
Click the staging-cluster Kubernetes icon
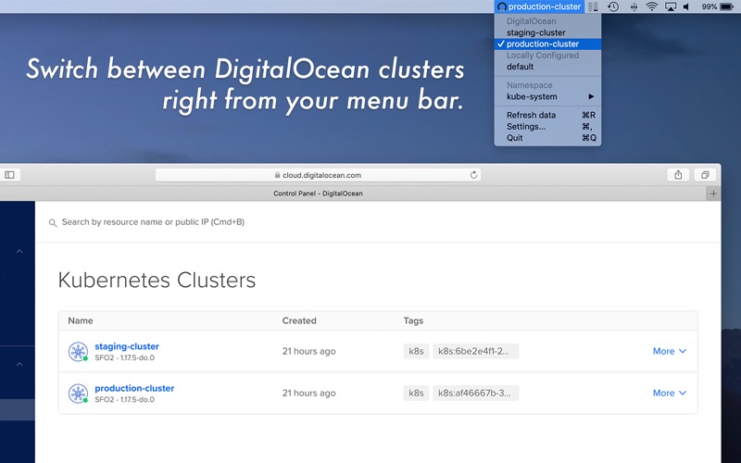[x=78, y=352]
